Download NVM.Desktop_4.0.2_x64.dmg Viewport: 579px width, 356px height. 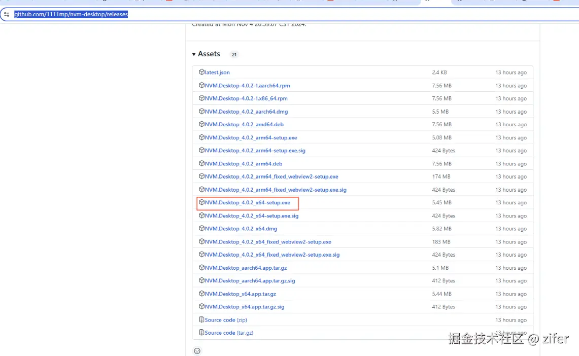pos(241,229)
